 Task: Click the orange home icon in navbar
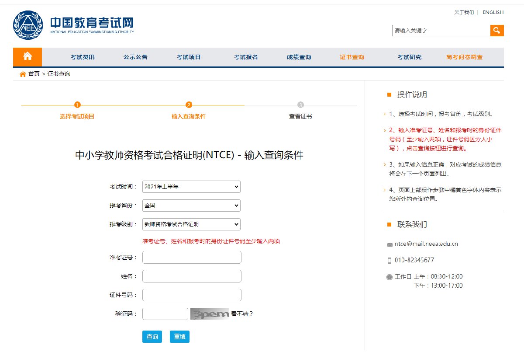click(x=28, y=56)
